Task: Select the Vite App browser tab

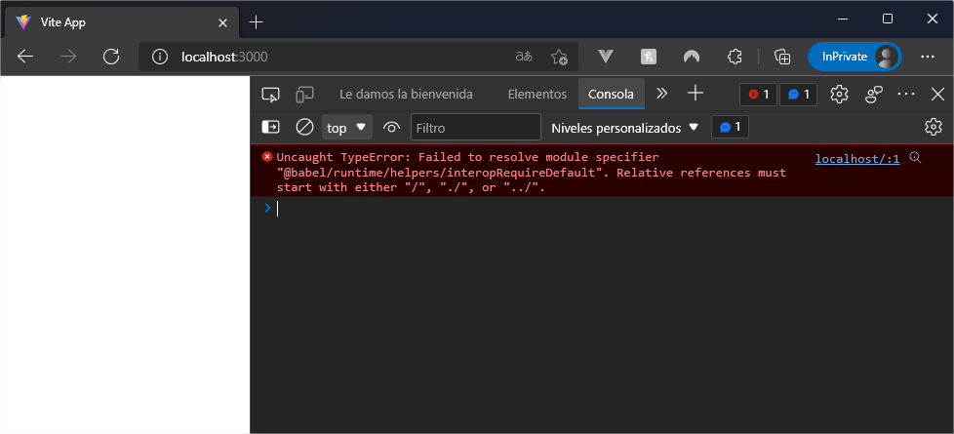Action: coord(122,22)
